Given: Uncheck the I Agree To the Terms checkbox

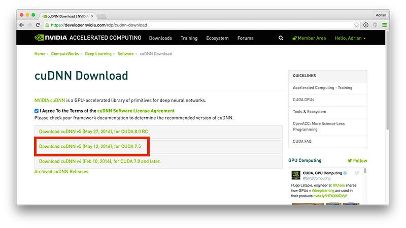Looking at the screenshot, I should tap(37, 111).
